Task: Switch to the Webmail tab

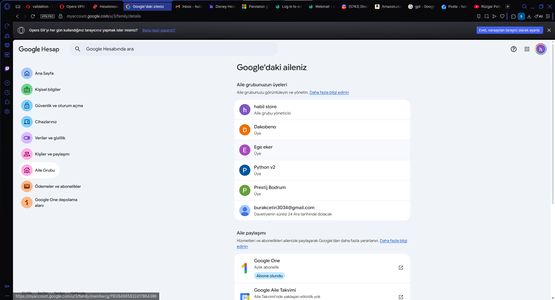Action: [322, 6]
